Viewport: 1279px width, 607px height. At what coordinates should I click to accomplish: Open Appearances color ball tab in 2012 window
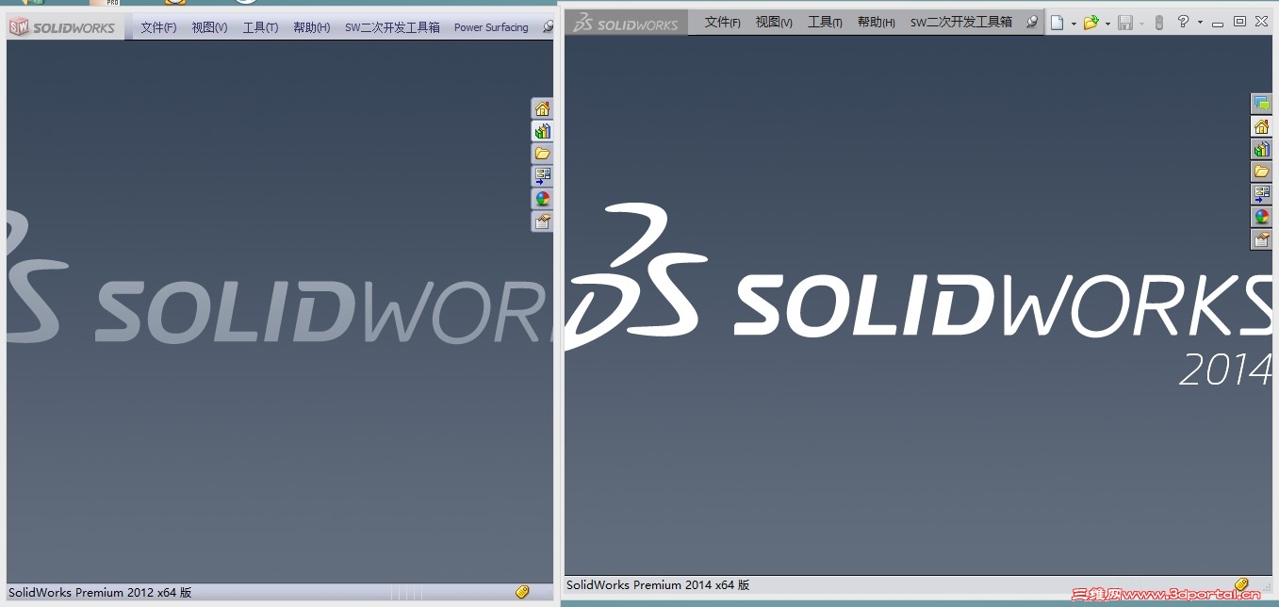coord(542,199)
